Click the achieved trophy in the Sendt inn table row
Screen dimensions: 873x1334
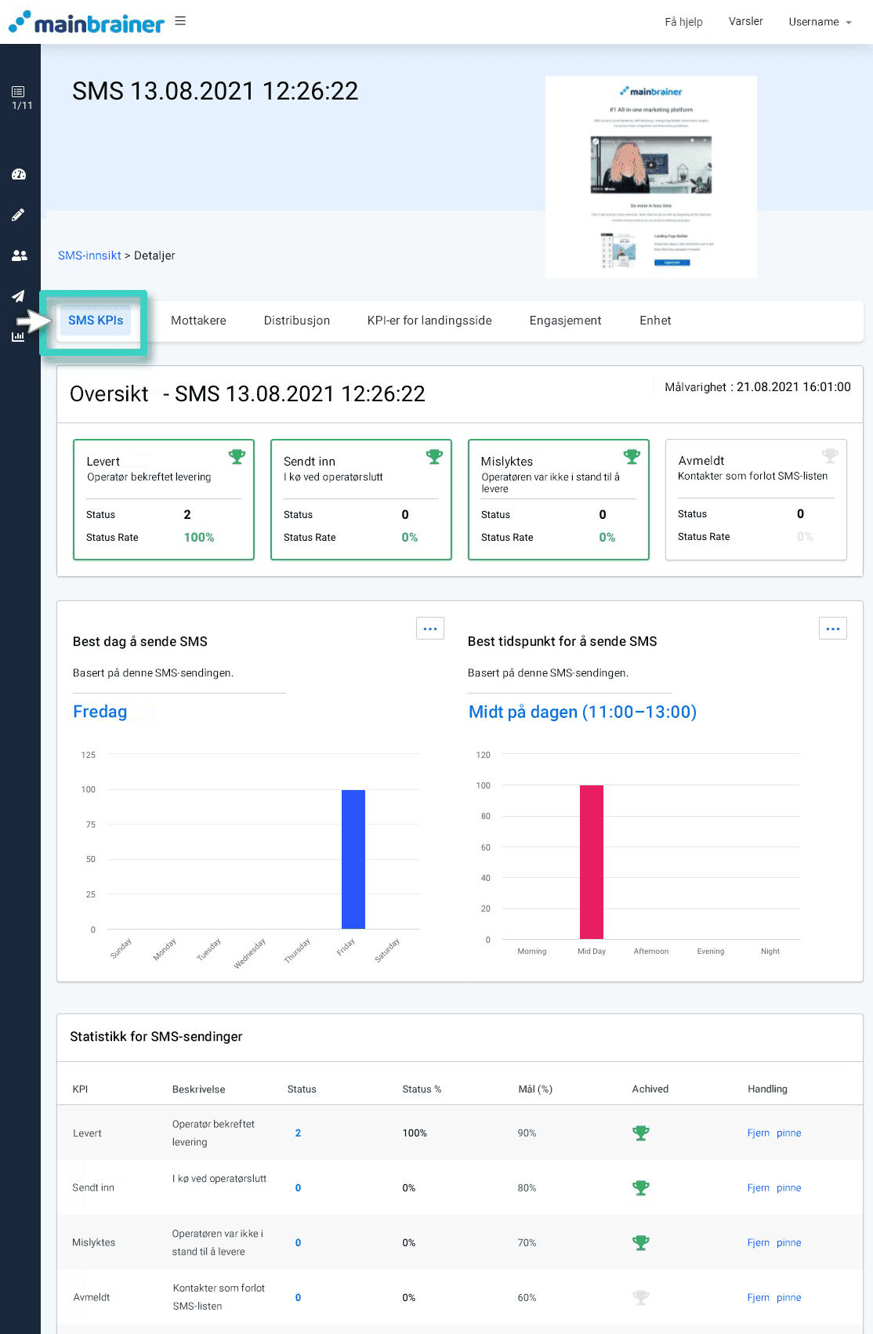[x=641, y=1187]
